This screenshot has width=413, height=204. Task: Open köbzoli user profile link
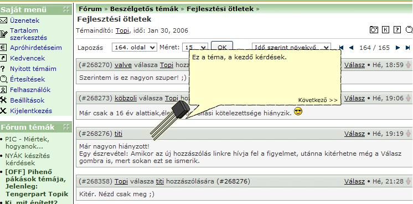click(x=126, y=98)
